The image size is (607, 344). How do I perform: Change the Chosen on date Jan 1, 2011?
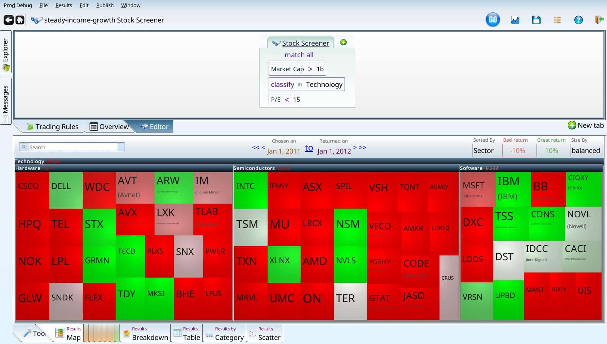pyautogui.click(x=284, y=151)
